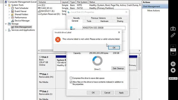This screenshot has height=100, width=178.
Task: Click the Drive C usage donut chart
Action: (97, 61)
